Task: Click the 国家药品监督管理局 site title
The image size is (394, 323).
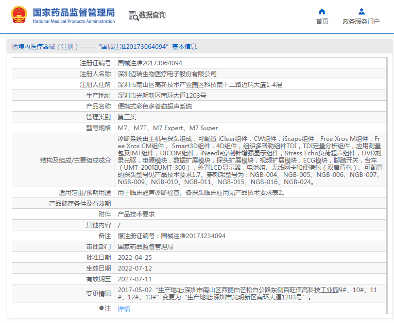Action: pyautogui.click(x=73, y=12)
